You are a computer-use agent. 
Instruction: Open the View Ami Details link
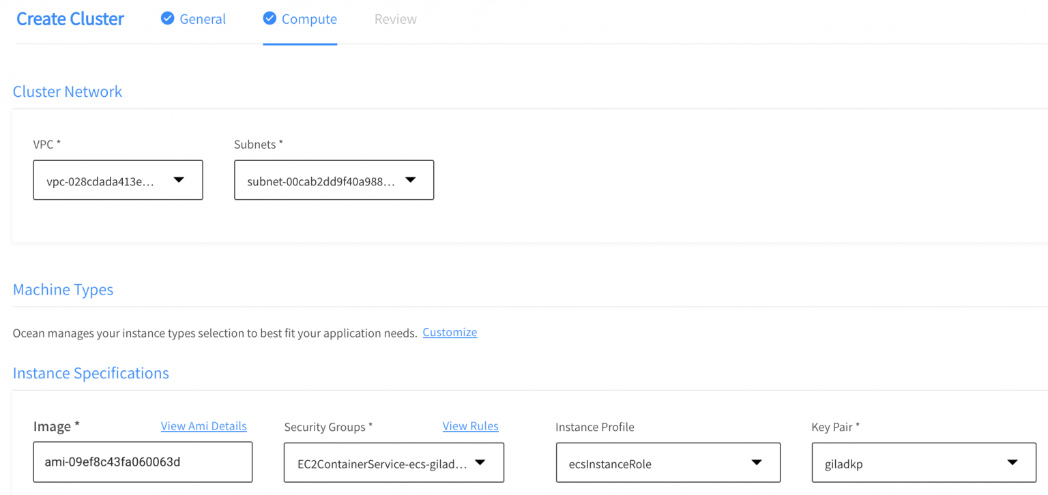(203, 426)
